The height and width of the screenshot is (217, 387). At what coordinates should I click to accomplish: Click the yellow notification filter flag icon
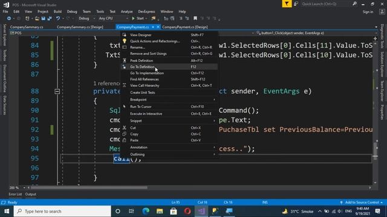[287, 4]
